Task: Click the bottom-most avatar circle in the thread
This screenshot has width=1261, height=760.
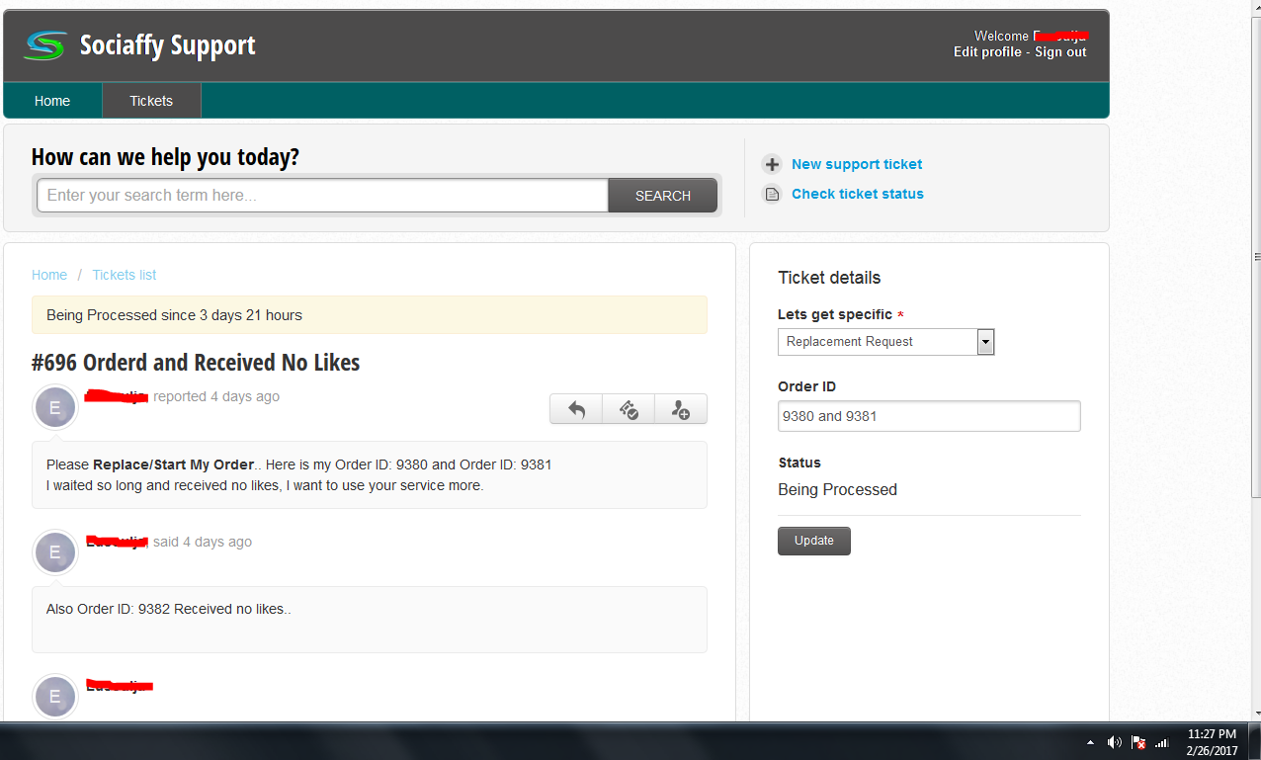Action: point(55,697)
